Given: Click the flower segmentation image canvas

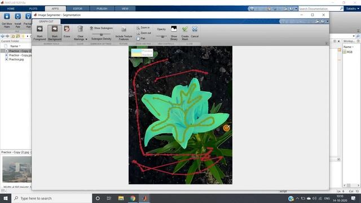Looking at the screenshot, I should 180,115.
